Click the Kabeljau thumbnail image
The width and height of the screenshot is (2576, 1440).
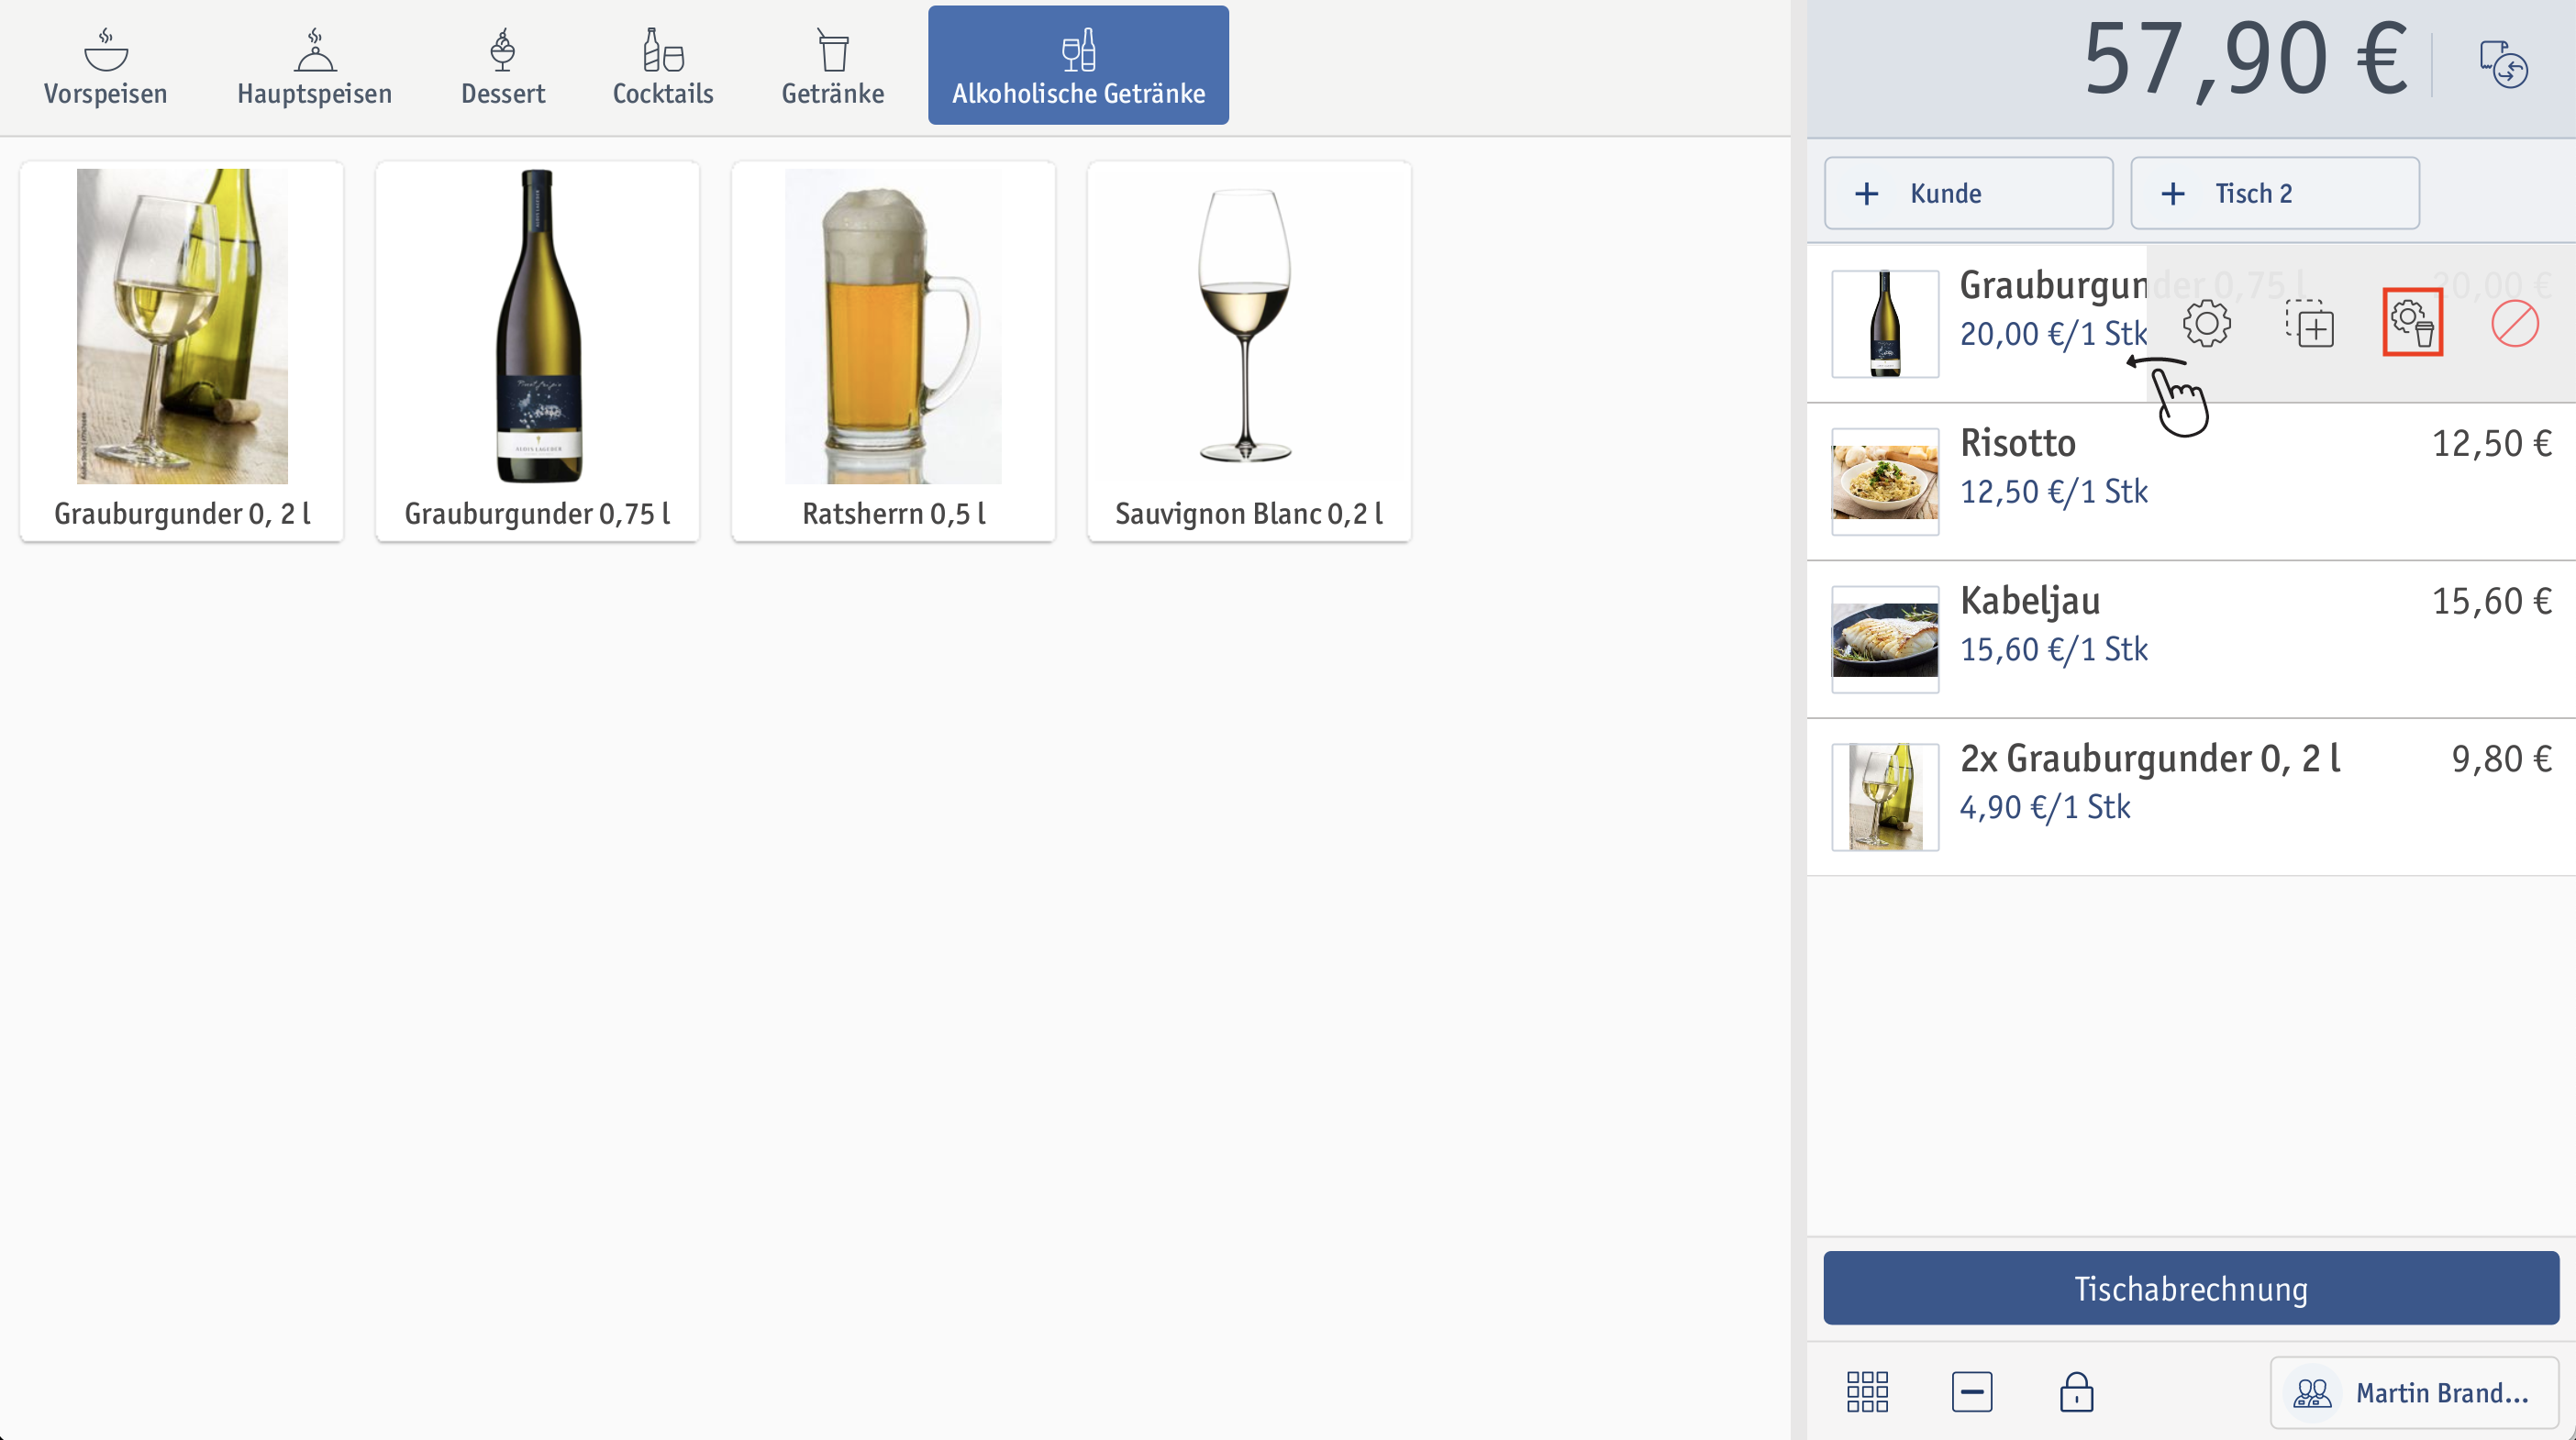coord(1885,640)
